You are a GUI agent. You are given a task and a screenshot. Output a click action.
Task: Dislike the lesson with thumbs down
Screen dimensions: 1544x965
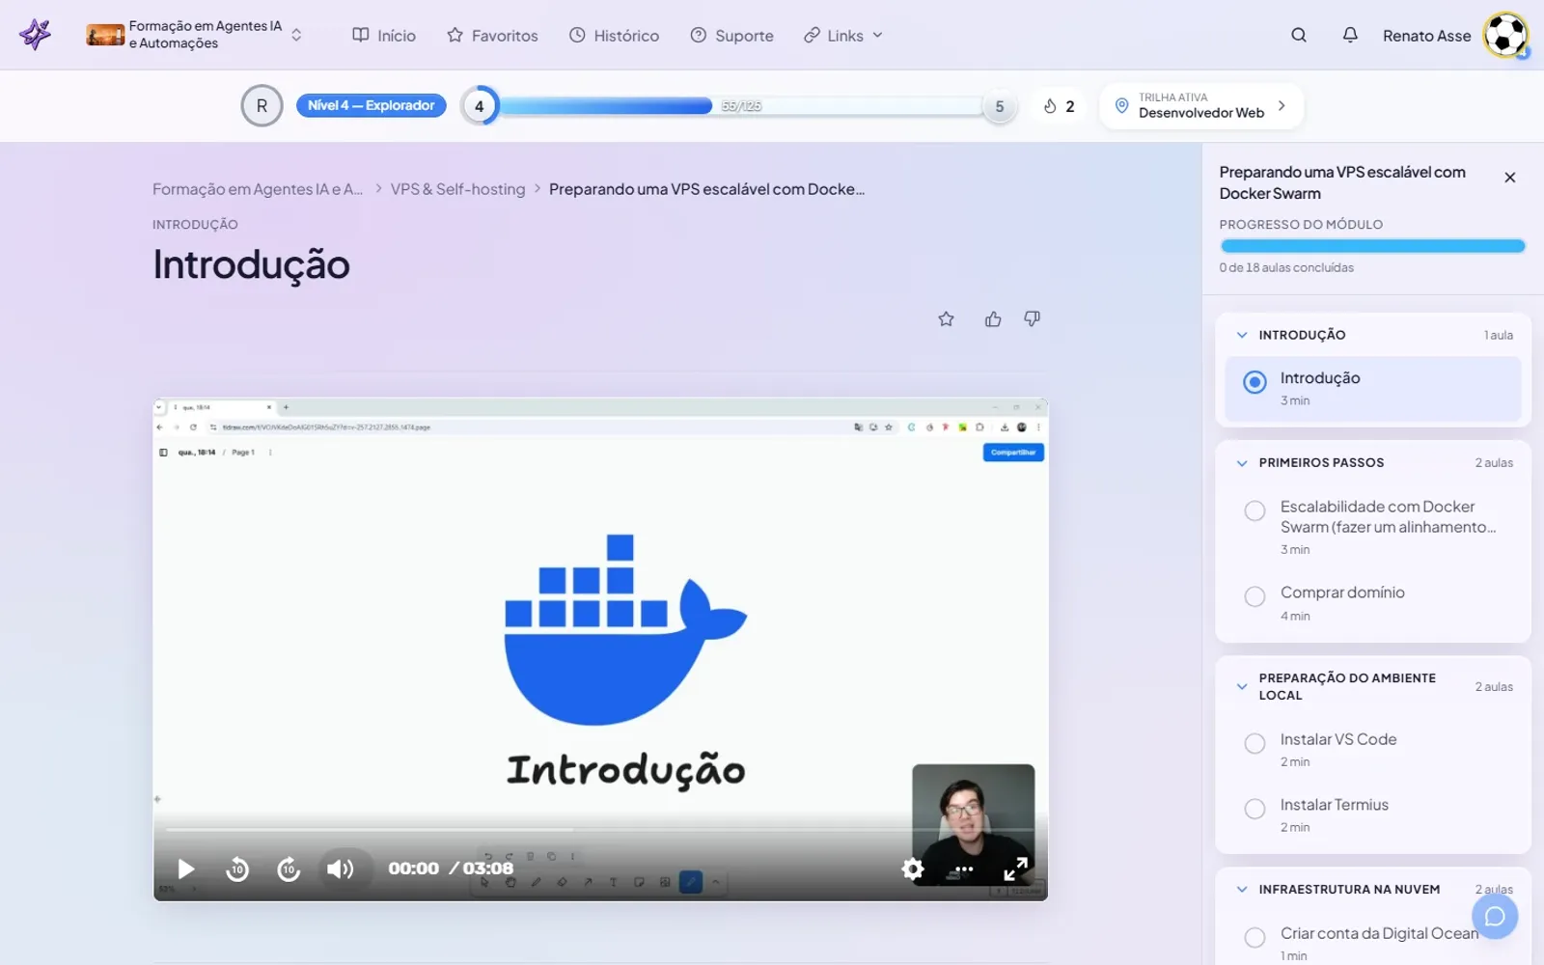click(x=1032, y=319)
